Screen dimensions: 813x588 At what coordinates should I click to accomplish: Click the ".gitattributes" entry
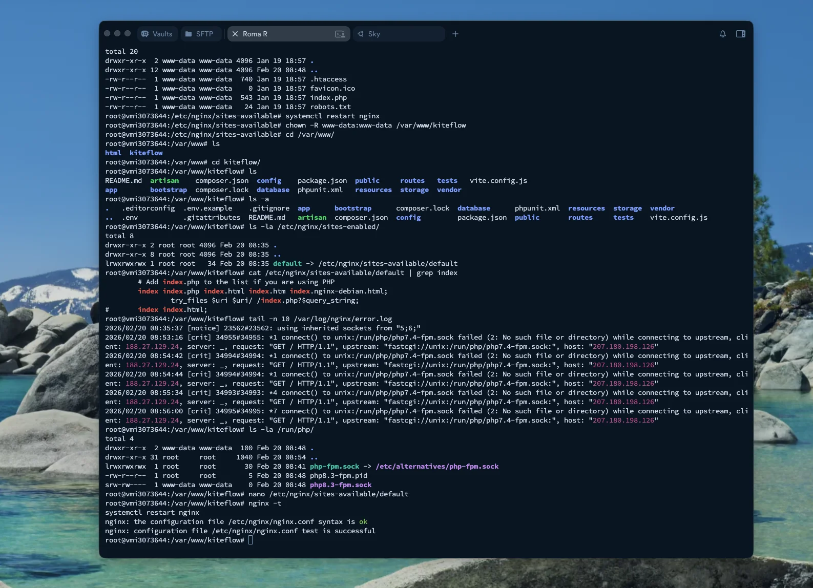pyautogui.click(x=212, y=217)
